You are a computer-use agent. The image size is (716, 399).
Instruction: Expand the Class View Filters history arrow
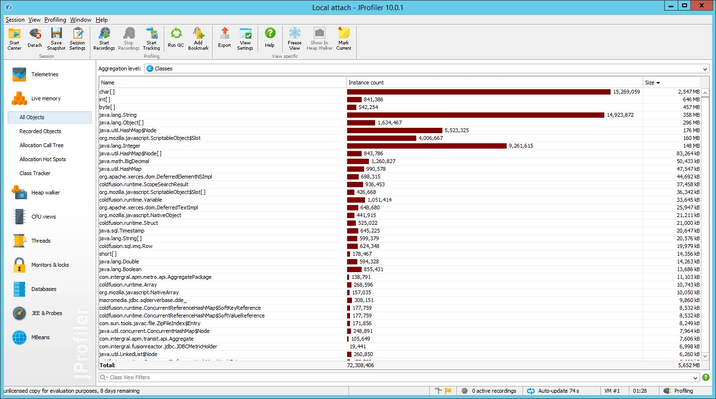click(696, 378)
